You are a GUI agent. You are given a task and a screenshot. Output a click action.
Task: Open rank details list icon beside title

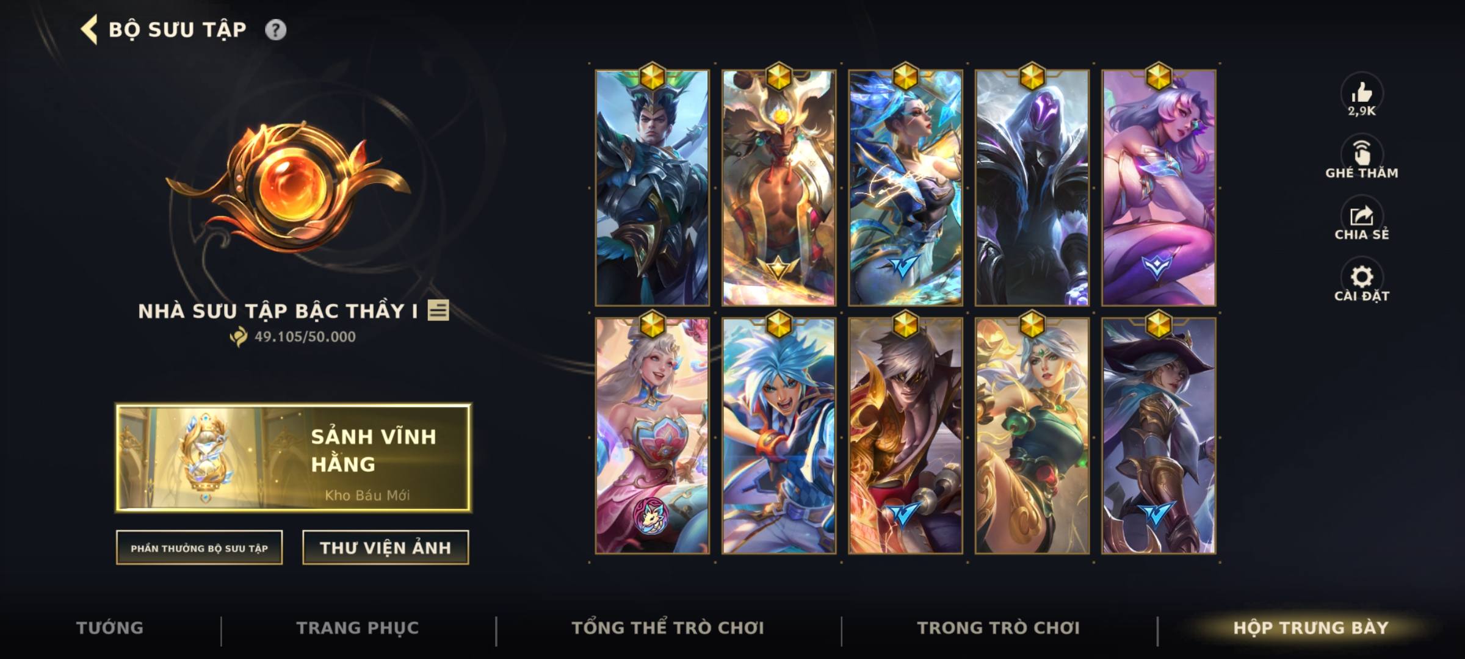click(x=438, y=311)
